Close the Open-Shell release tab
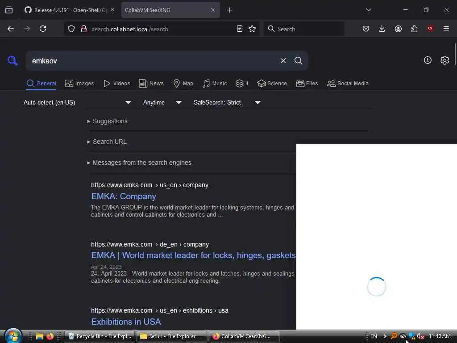This screenshot has width=457, height=343. tap(112, 10)
